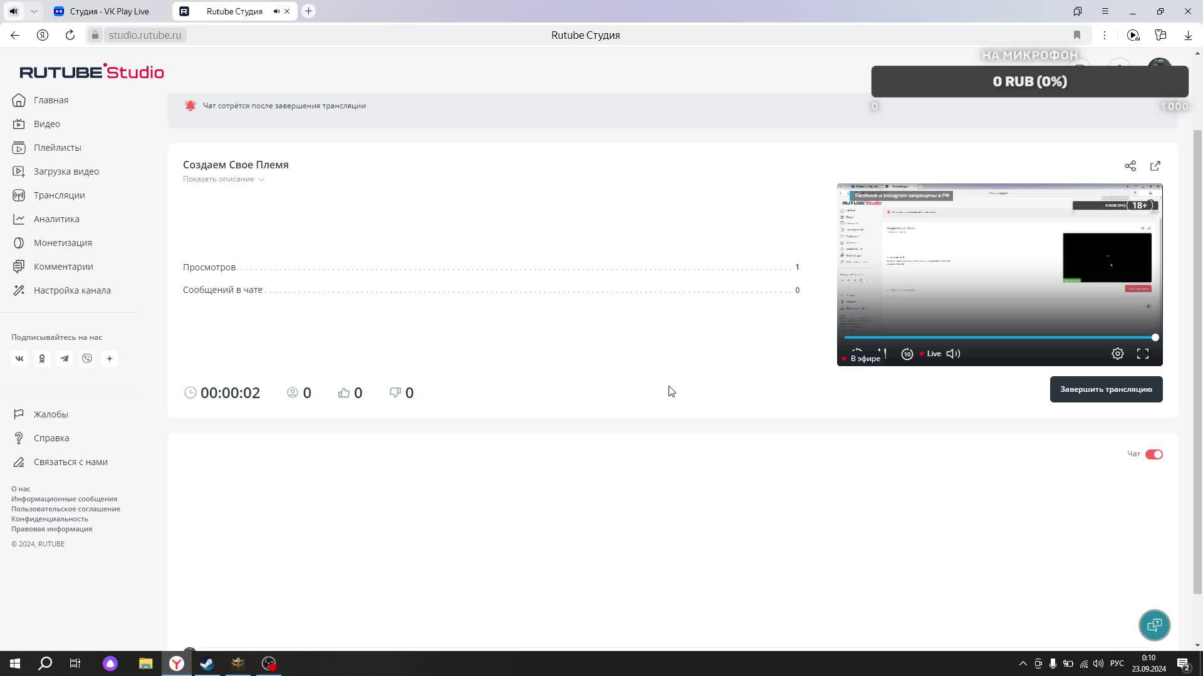Click the page vertical scrollbar
Viewport: 1203px width, 676px height.
click(1197, 363)
